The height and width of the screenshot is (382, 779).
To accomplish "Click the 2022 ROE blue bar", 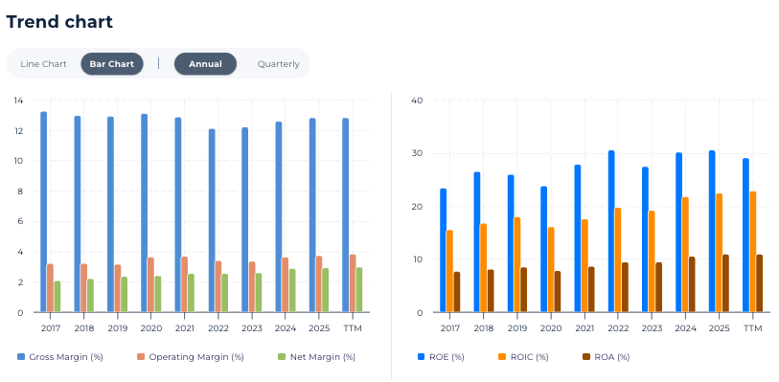I will pyautogui.click(x=611, y=231).
